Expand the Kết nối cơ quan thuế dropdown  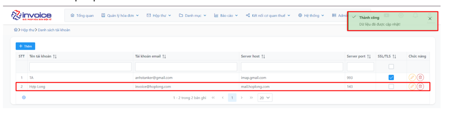pyautogui.click(x=268, y=15)
